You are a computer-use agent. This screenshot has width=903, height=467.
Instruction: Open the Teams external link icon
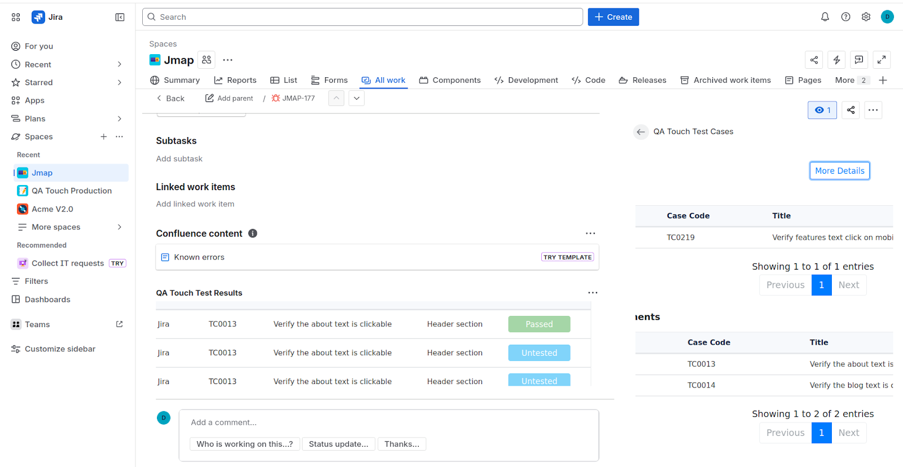coord(119,324)
